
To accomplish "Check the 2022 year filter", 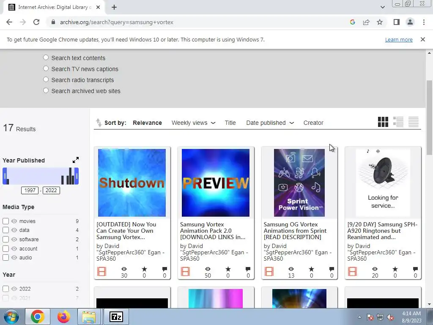I will (x=5, y=289).
